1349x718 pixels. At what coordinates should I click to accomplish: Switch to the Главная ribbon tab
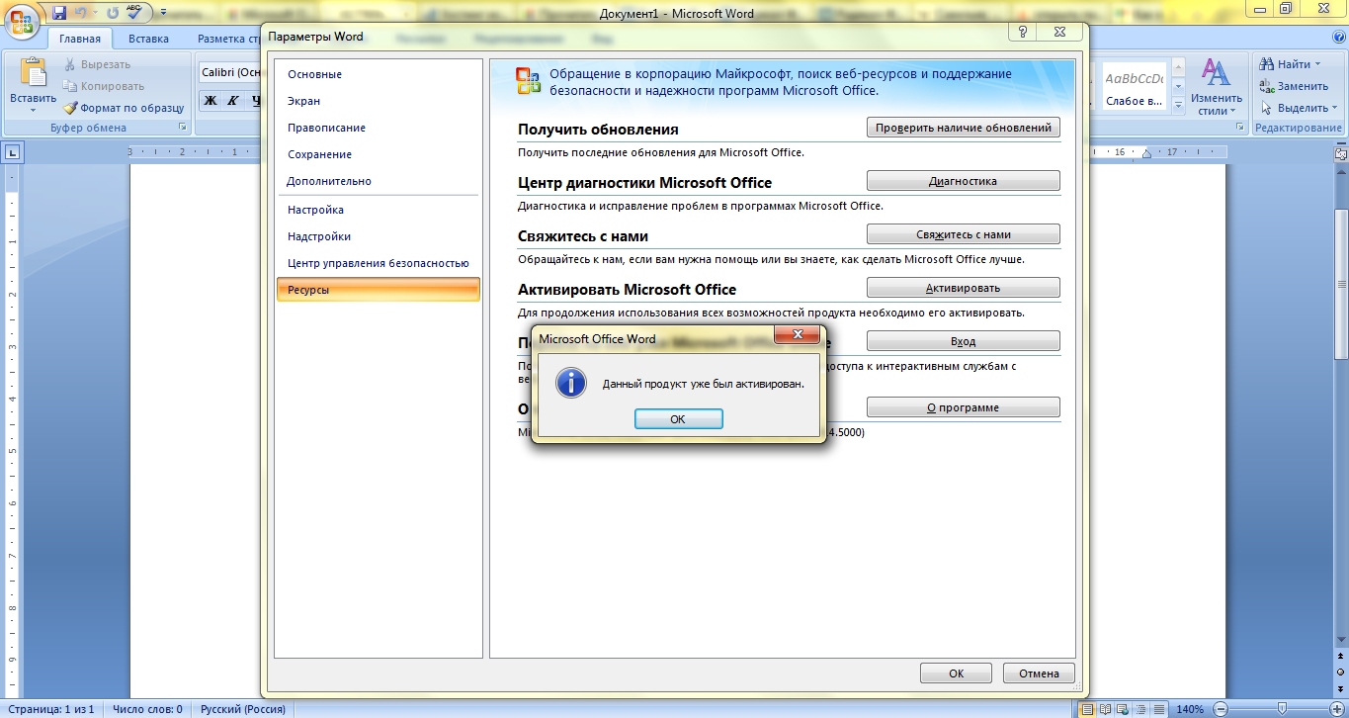pos(80,39)
